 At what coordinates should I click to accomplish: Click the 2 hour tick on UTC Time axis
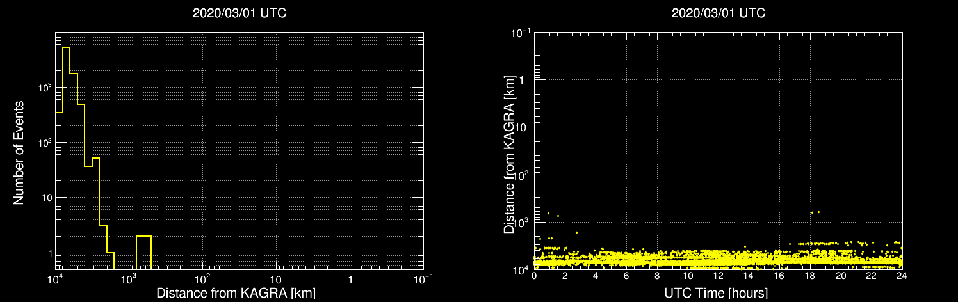tap(565, 276)
